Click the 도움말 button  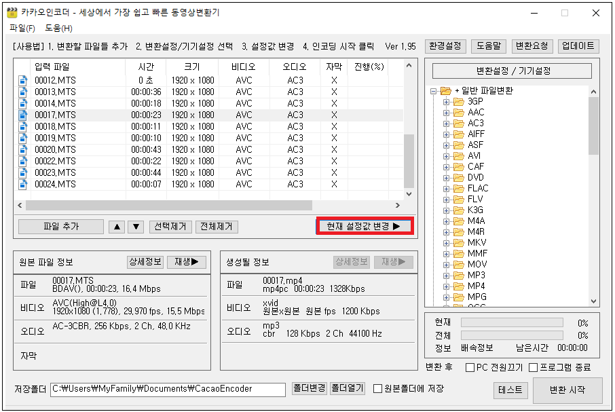tap(489, 46)
